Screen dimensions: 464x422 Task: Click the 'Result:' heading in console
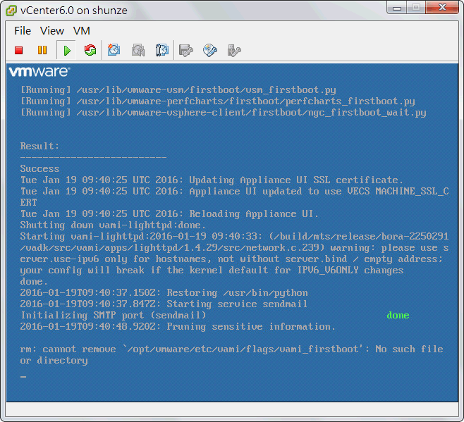point(39,146)
